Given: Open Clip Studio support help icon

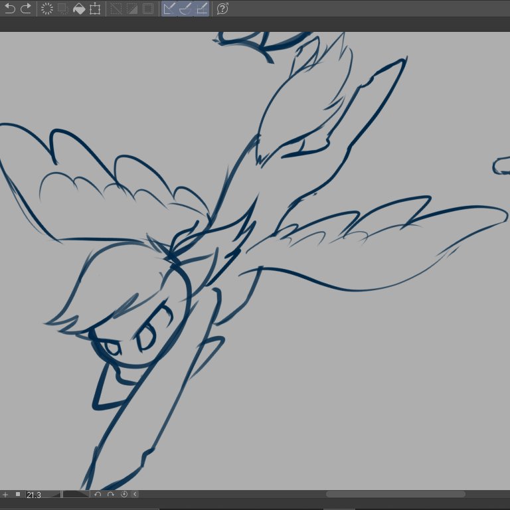Looking at the screenshot, I should click(222, 9).
